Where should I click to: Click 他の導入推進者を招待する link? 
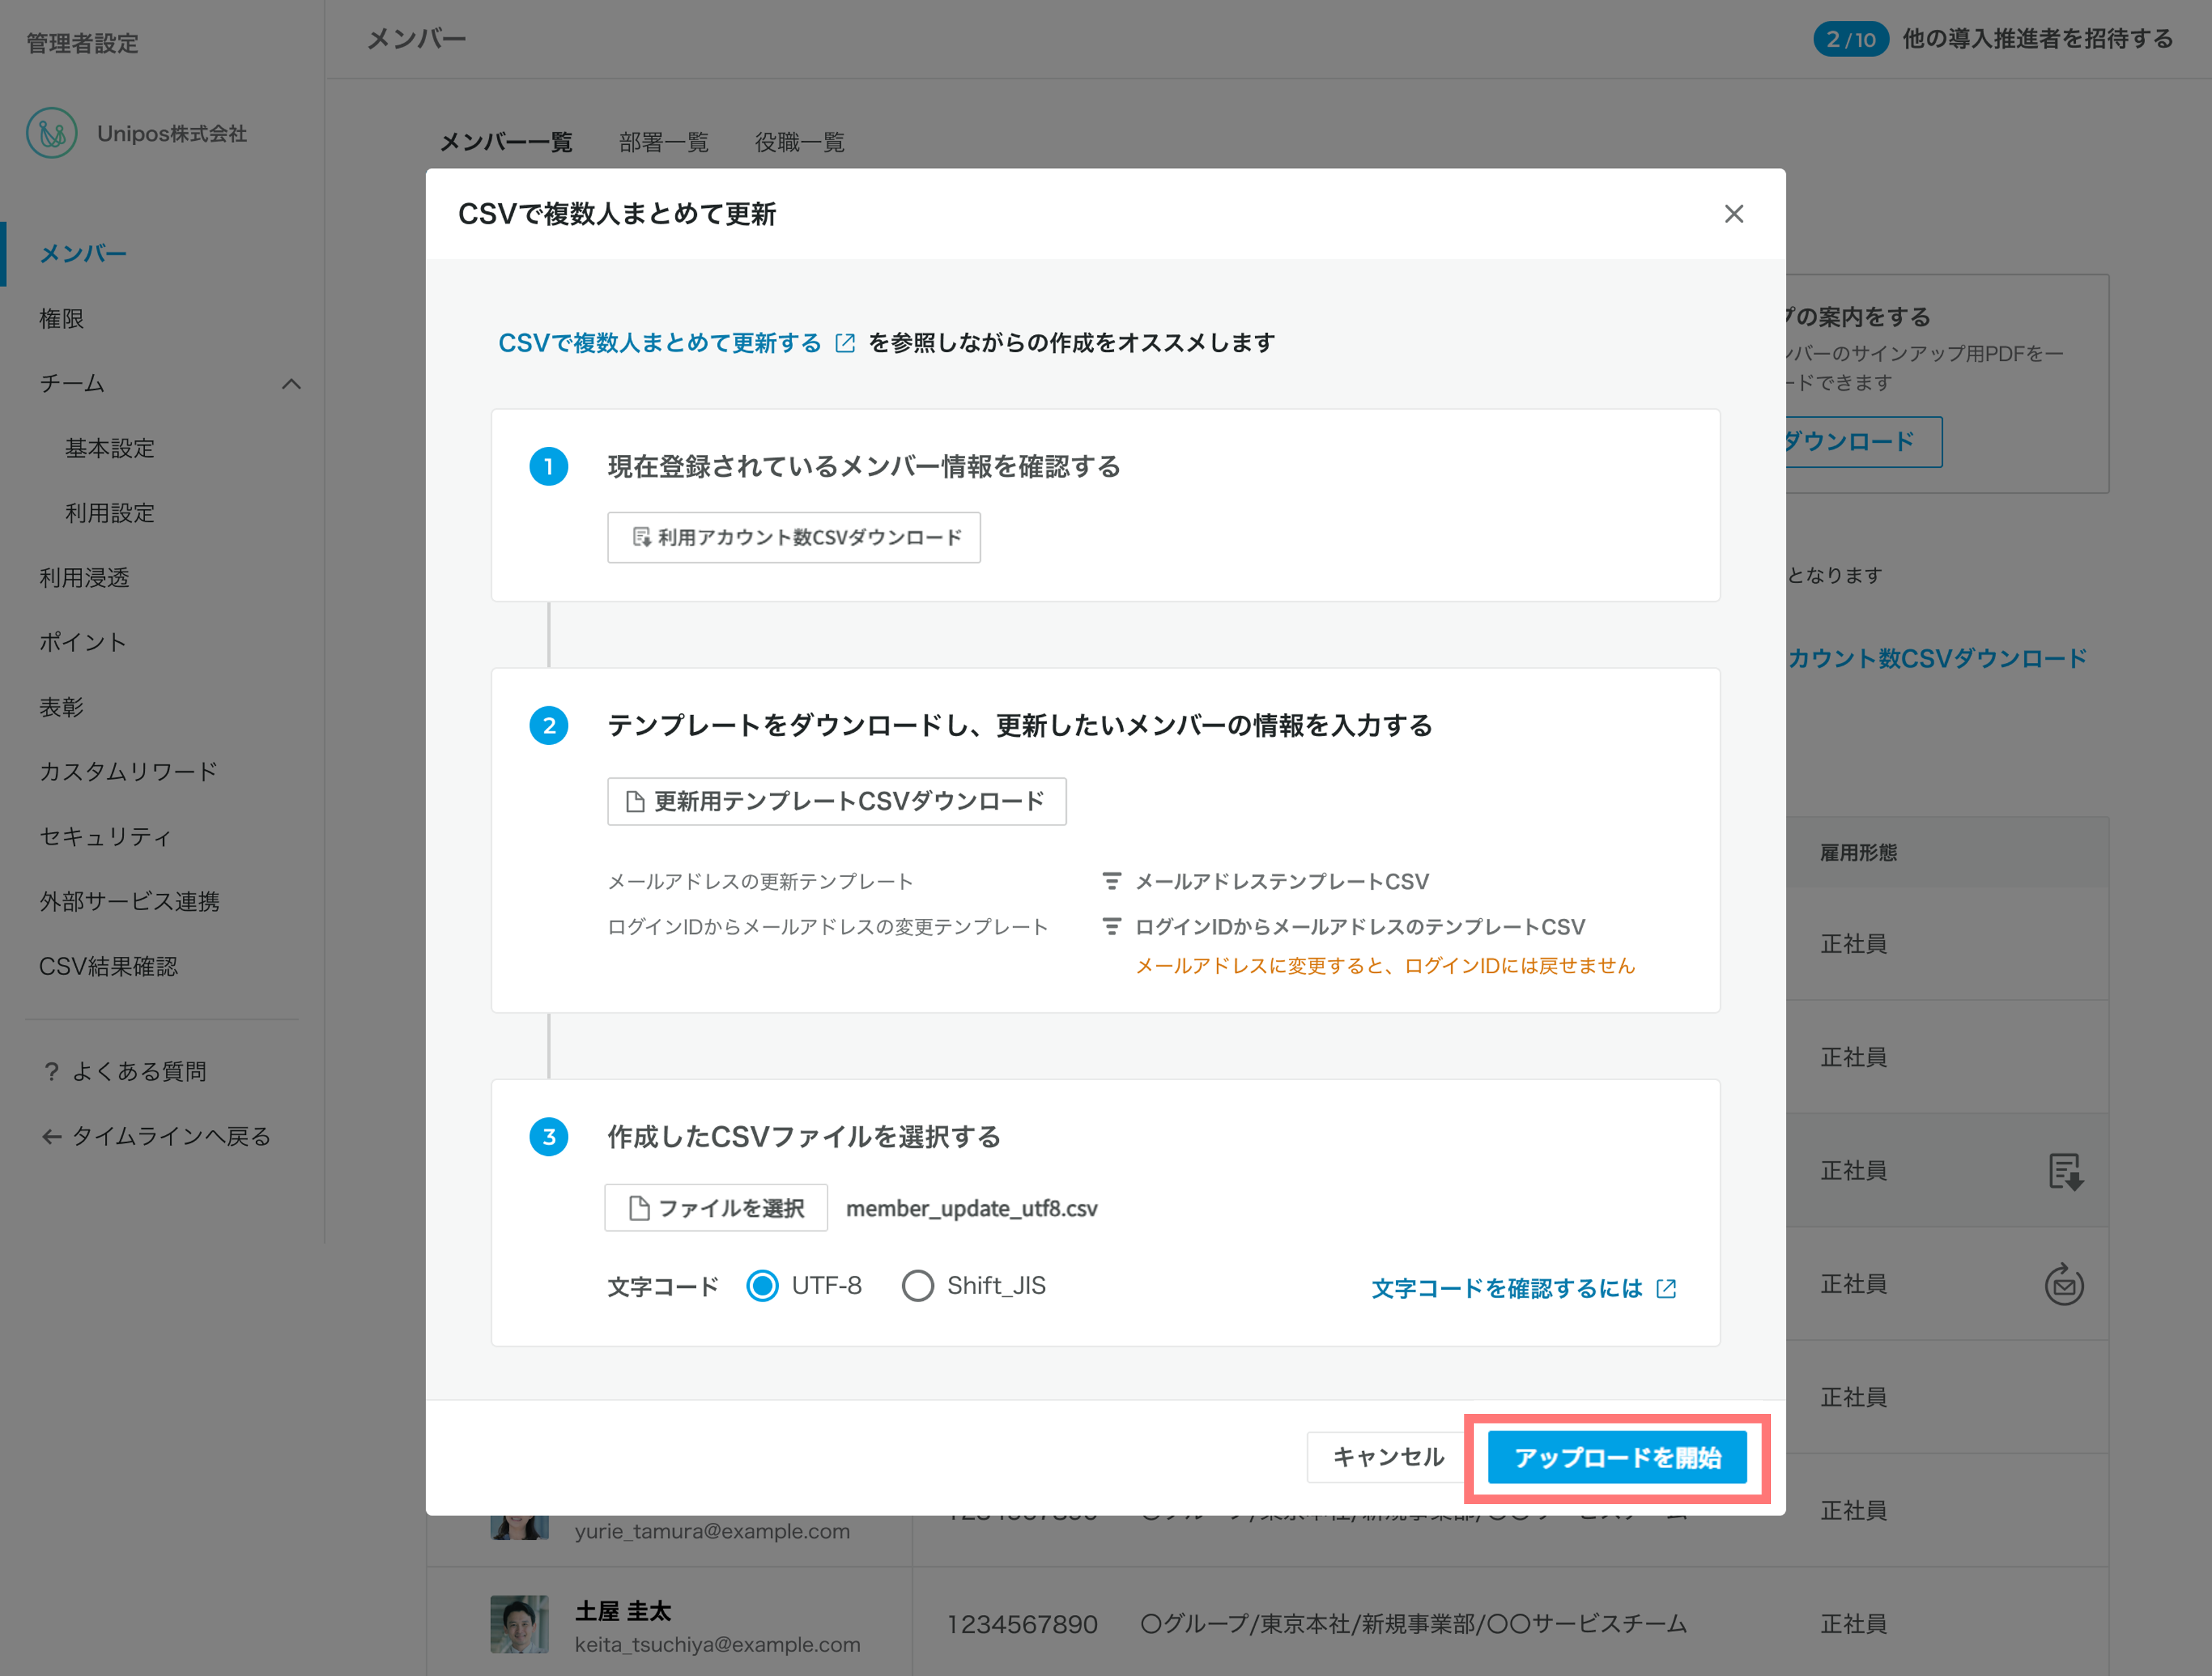[2038, 39]
